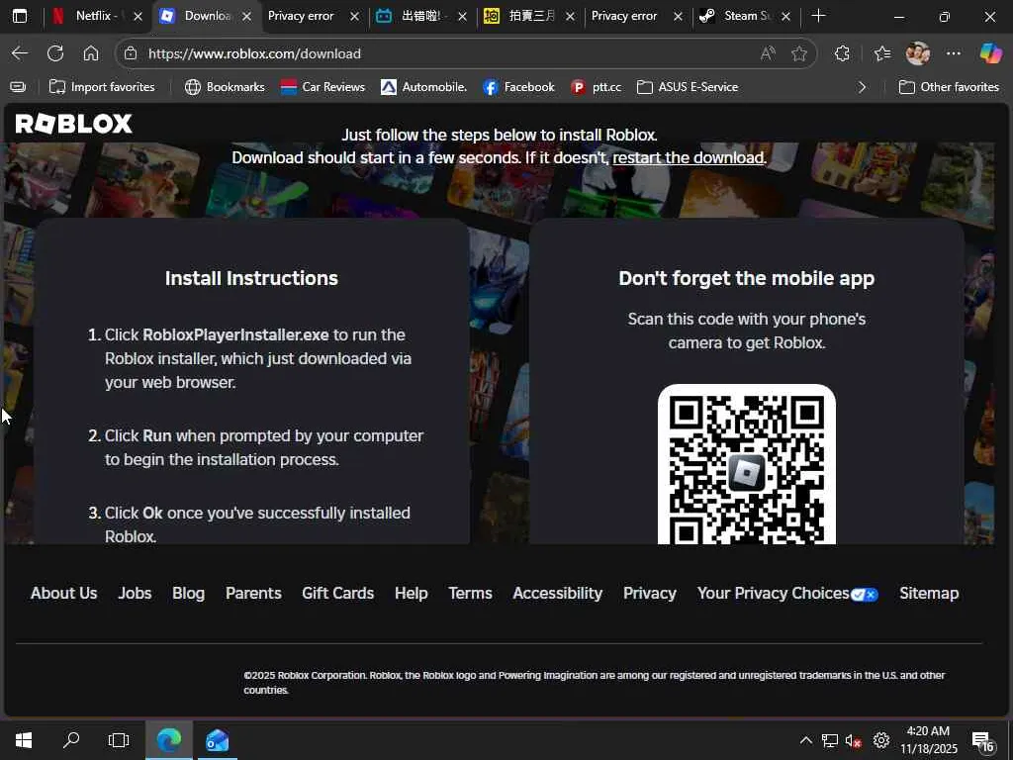1013x760 pixels.
Task: Expand the favorites bar overflow chevron
Action: 862,87
